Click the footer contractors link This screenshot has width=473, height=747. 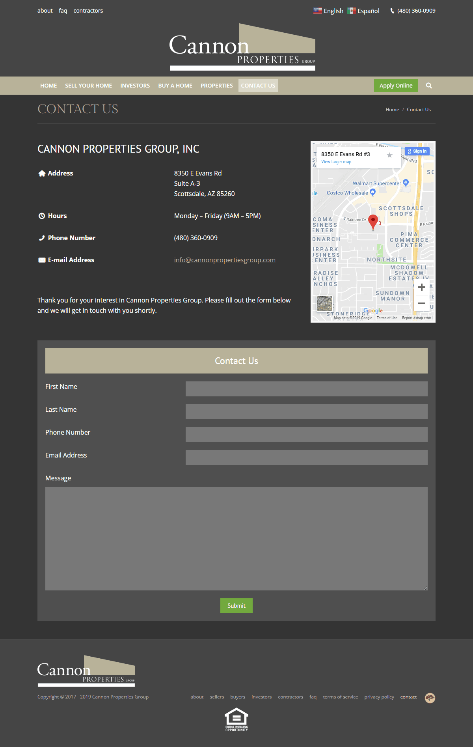[291, 697]
